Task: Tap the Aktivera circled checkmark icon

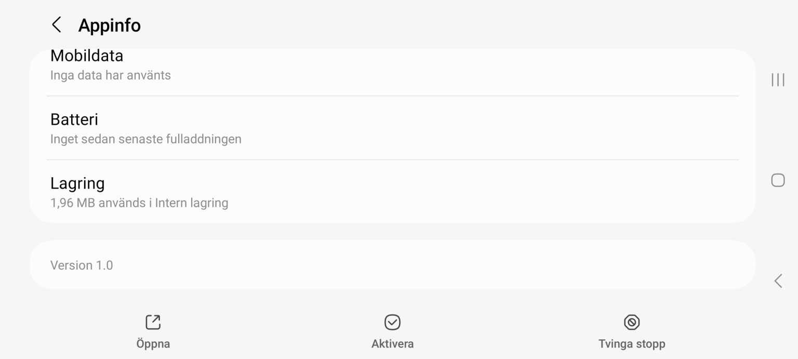Action: pos(392,322)
